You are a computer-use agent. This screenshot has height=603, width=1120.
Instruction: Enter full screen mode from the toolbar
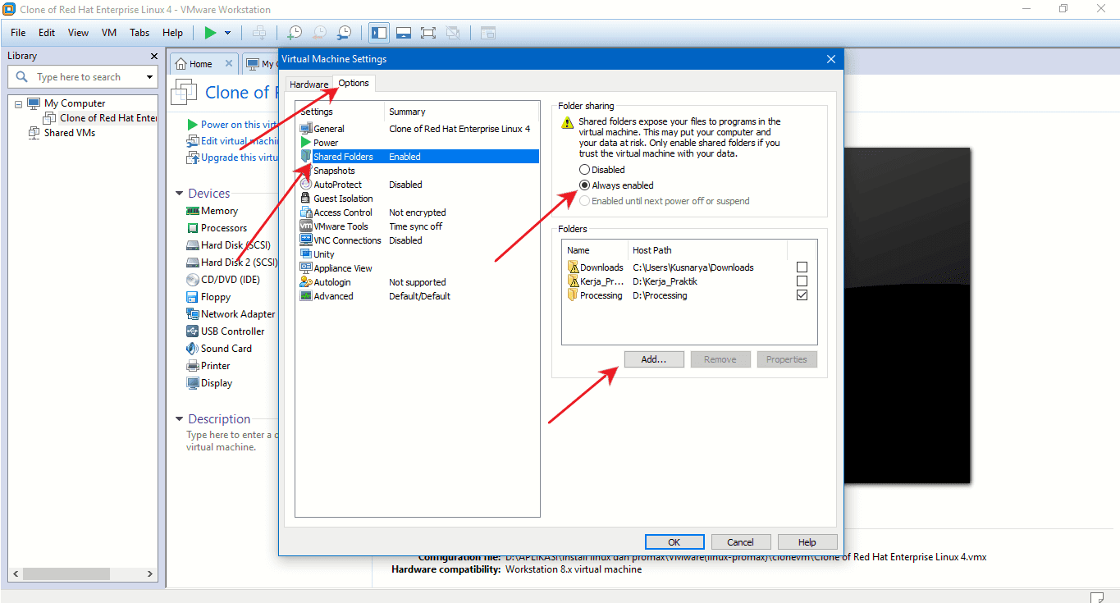coord(427,32)
